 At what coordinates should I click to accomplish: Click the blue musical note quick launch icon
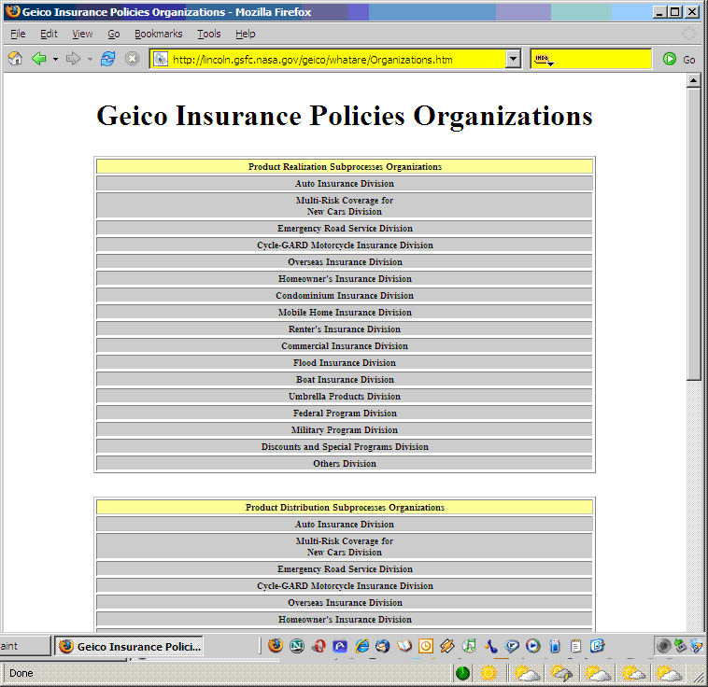(x=490, y=646)
